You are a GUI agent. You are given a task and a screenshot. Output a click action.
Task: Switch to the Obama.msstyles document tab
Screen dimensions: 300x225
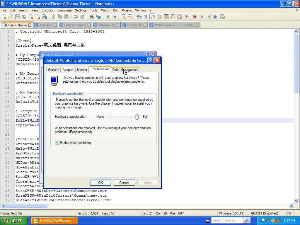pos(75,25)
